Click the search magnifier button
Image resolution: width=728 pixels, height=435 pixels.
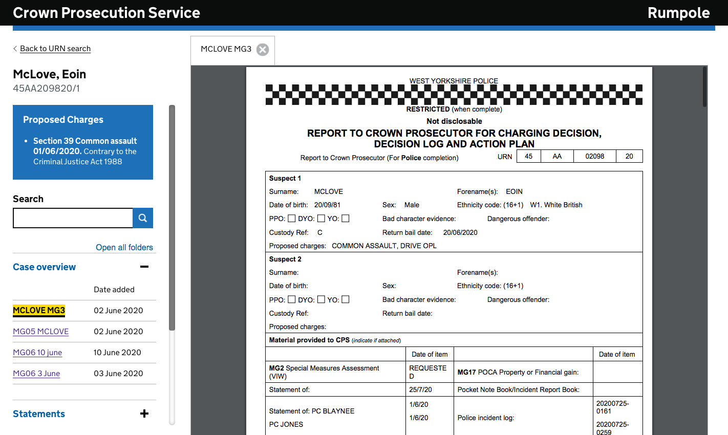click(143, 218)
